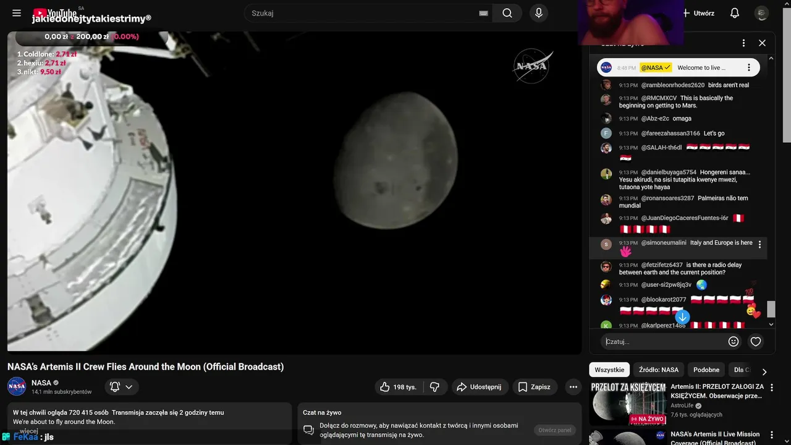Image resolution: width=791 pixels, height=445 pixels.
Task: Open the on-screen keyboard icon in search
Action: coord(483,14)
